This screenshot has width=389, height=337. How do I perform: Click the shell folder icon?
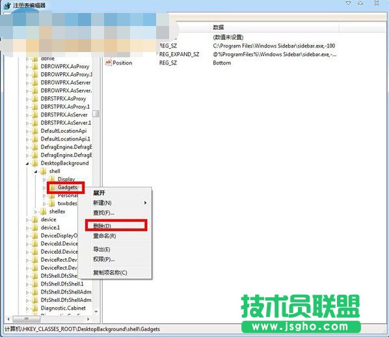pos(44,171)
